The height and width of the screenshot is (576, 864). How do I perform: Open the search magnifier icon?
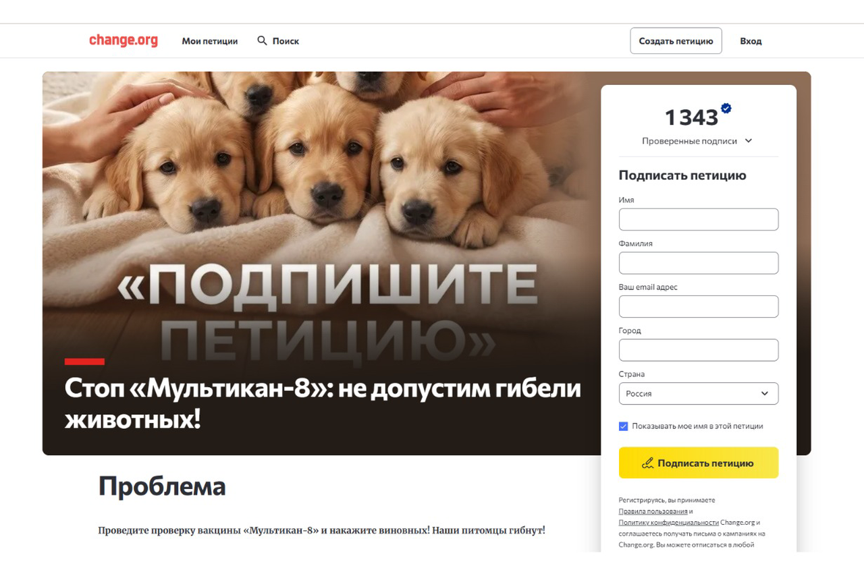tap(263, 40)
